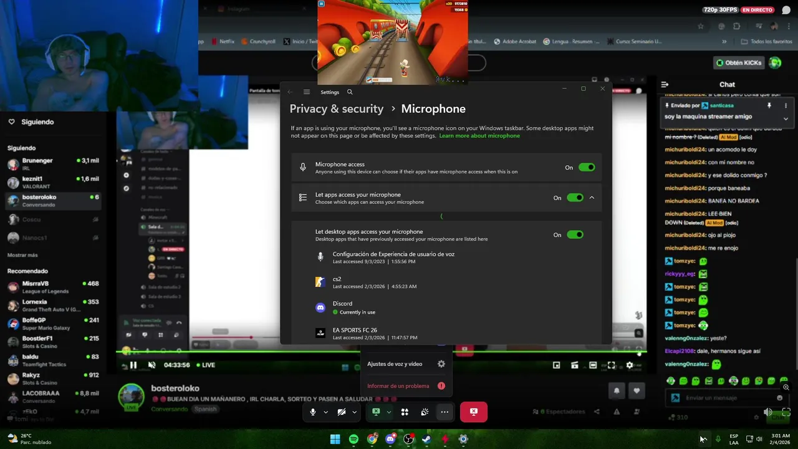Unmute the Kick stream volume icon

pyautogui.click(x=151, y=365)
